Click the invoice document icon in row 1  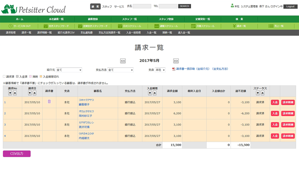click(x=49, y=101)
